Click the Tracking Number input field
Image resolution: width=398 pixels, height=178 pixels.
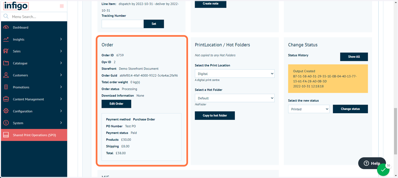click(123, 24)
